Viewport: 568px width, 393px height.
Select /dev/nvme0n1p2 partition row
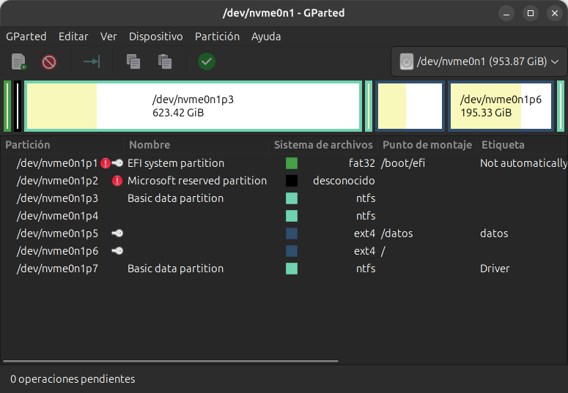tap(284, 181)
